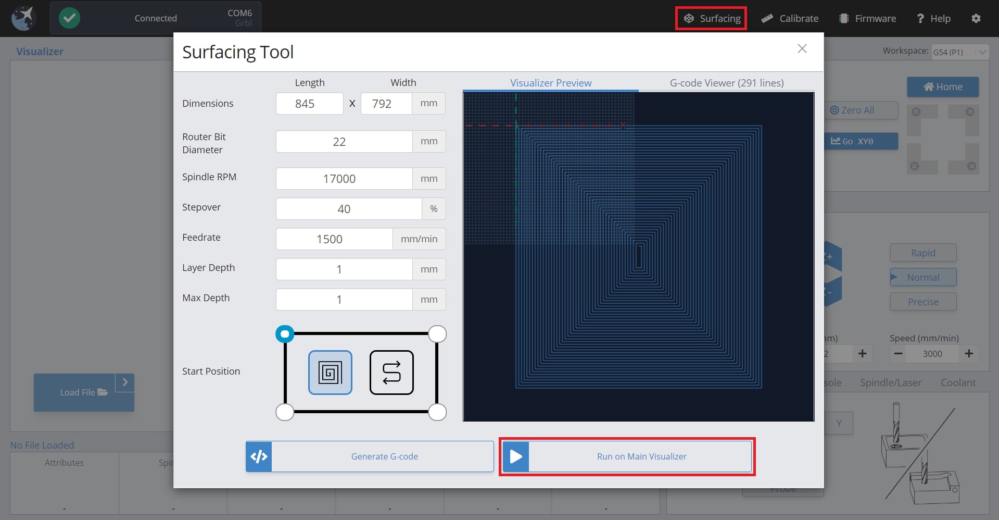Open the Help menu
Screen dimensions: 999x520
coord(933,18)
